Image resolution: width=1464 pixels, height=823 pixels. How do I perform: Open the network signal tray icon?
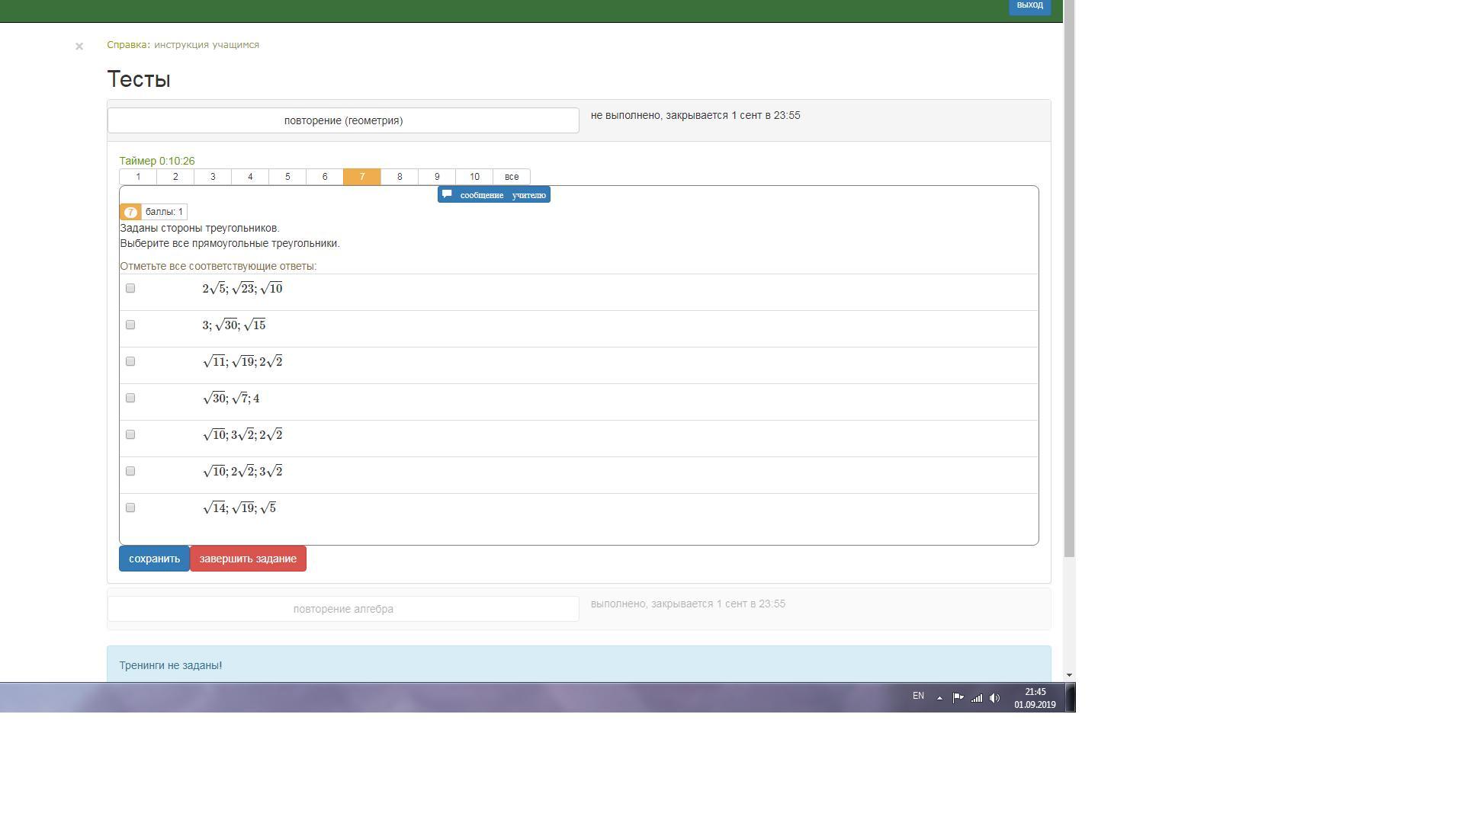pyautogui.click(x=976, y=697)
